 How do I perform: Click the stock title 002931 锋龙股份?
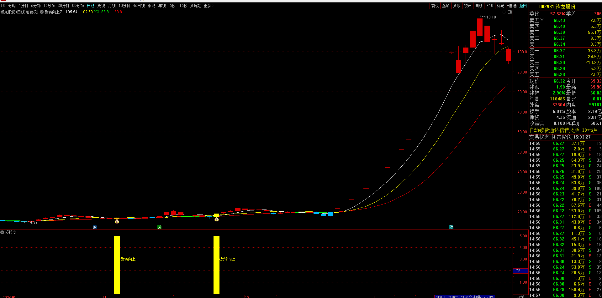coord(557,7)
